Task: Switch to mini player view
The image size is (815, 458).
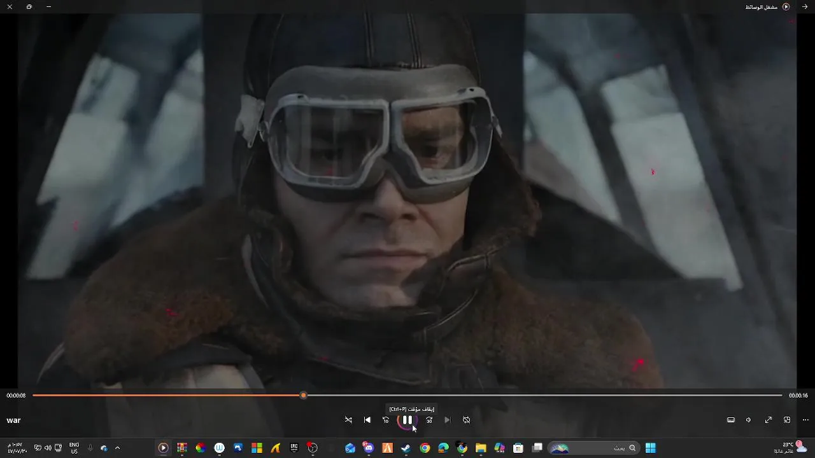Action: pyautogui.click(x=787, y=420)
